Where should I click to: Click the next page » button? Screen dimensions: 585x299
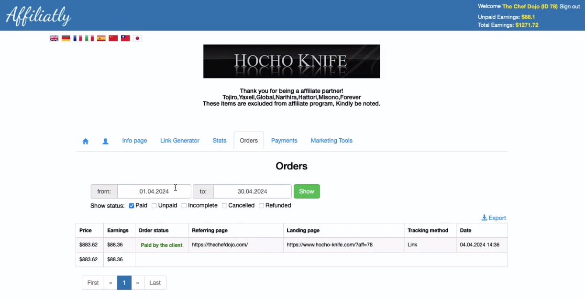pyautogui.click(x=137, y=283)
